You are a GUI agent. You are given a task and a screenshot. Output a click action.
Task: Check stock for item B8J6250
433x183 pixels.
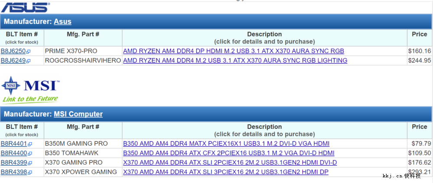coord(13,51)
